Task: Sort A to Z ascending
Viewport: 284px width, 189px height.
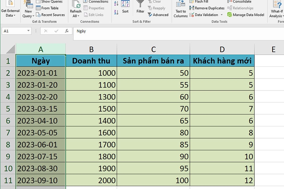Action: point(116,3)
